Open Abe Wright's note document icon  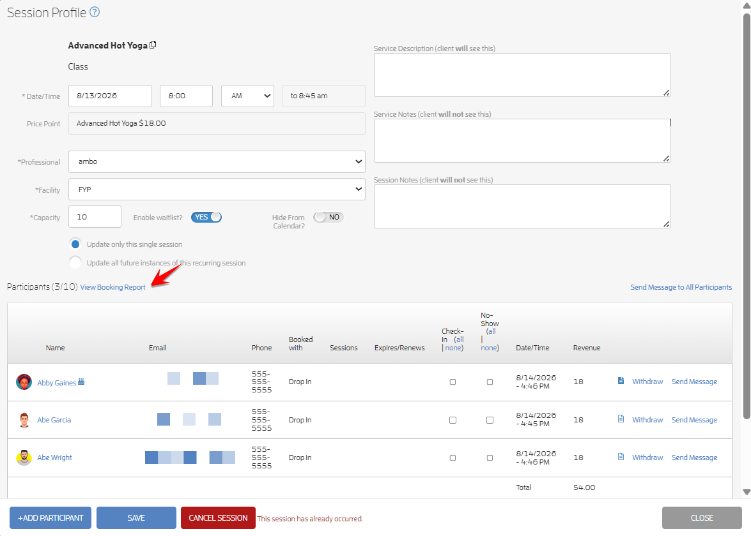pyautogui.click(x=621, y=457)
